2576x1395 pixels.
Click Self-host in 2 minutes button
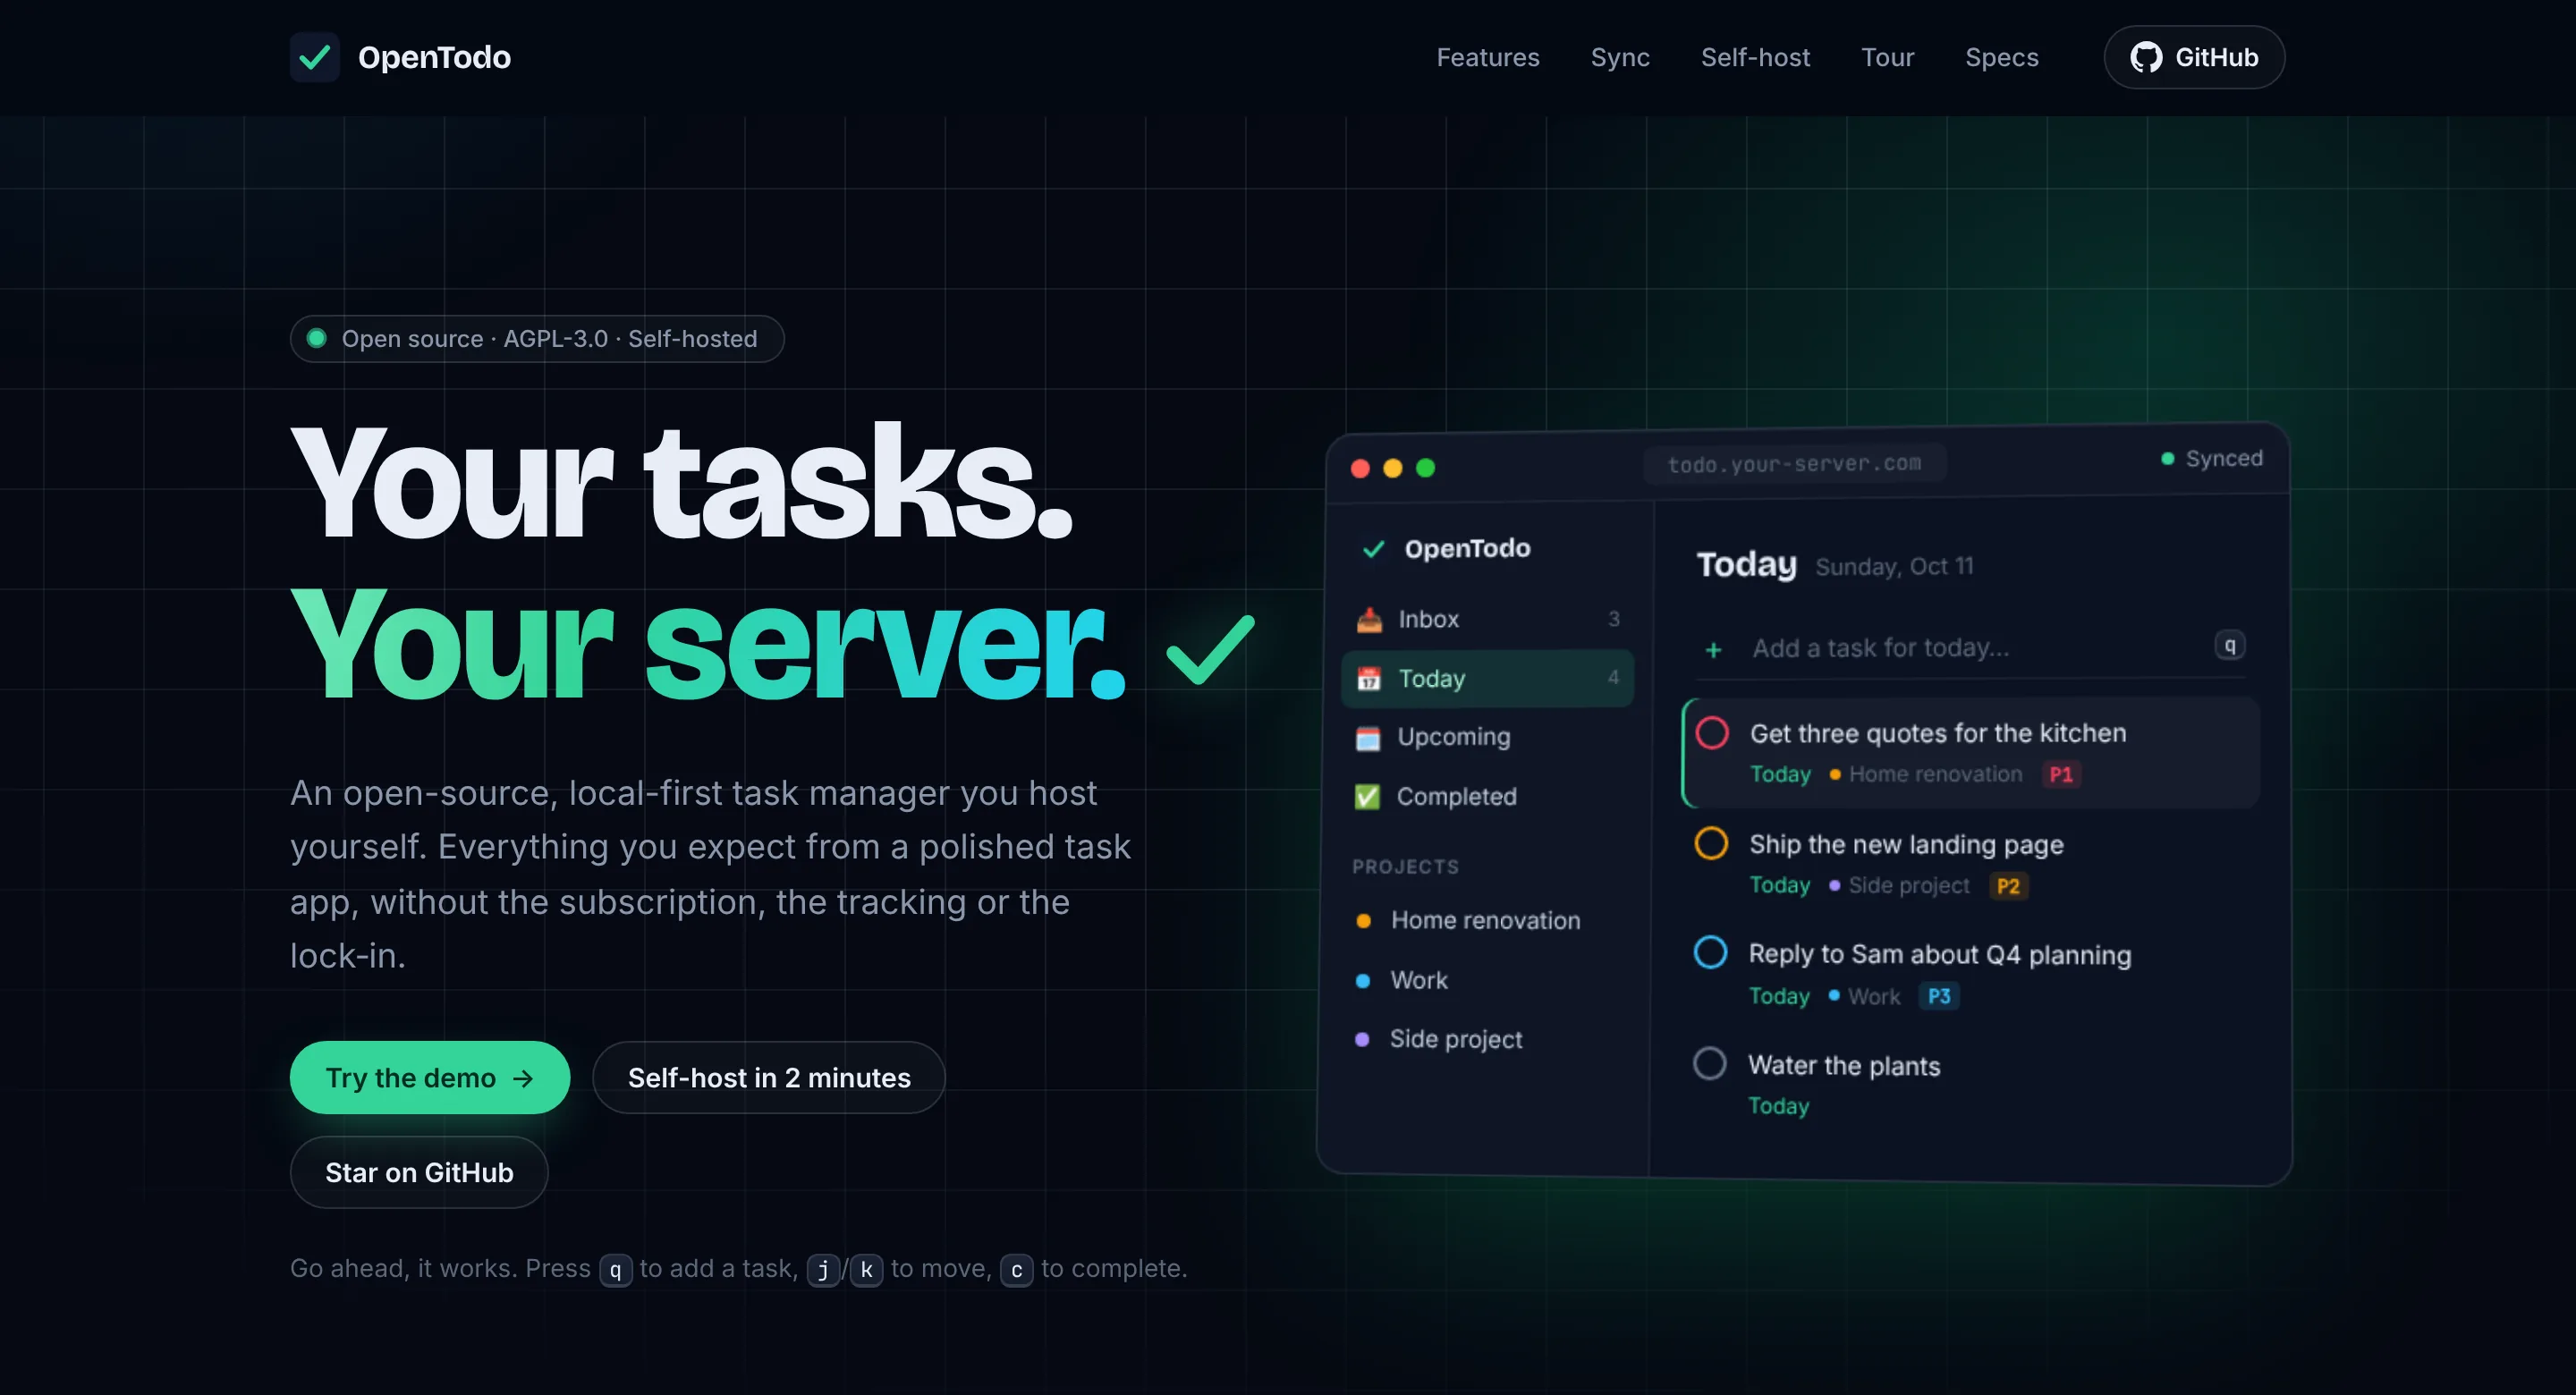768,1078
